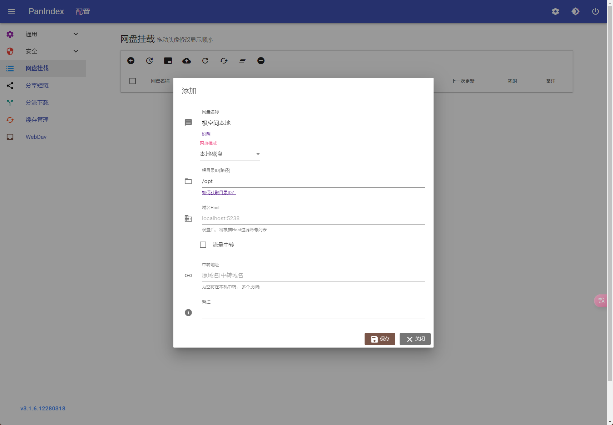Select 网盘挂载 in sidebar
The width and height of the screenshot is (613, 425).
click(43, 69)
